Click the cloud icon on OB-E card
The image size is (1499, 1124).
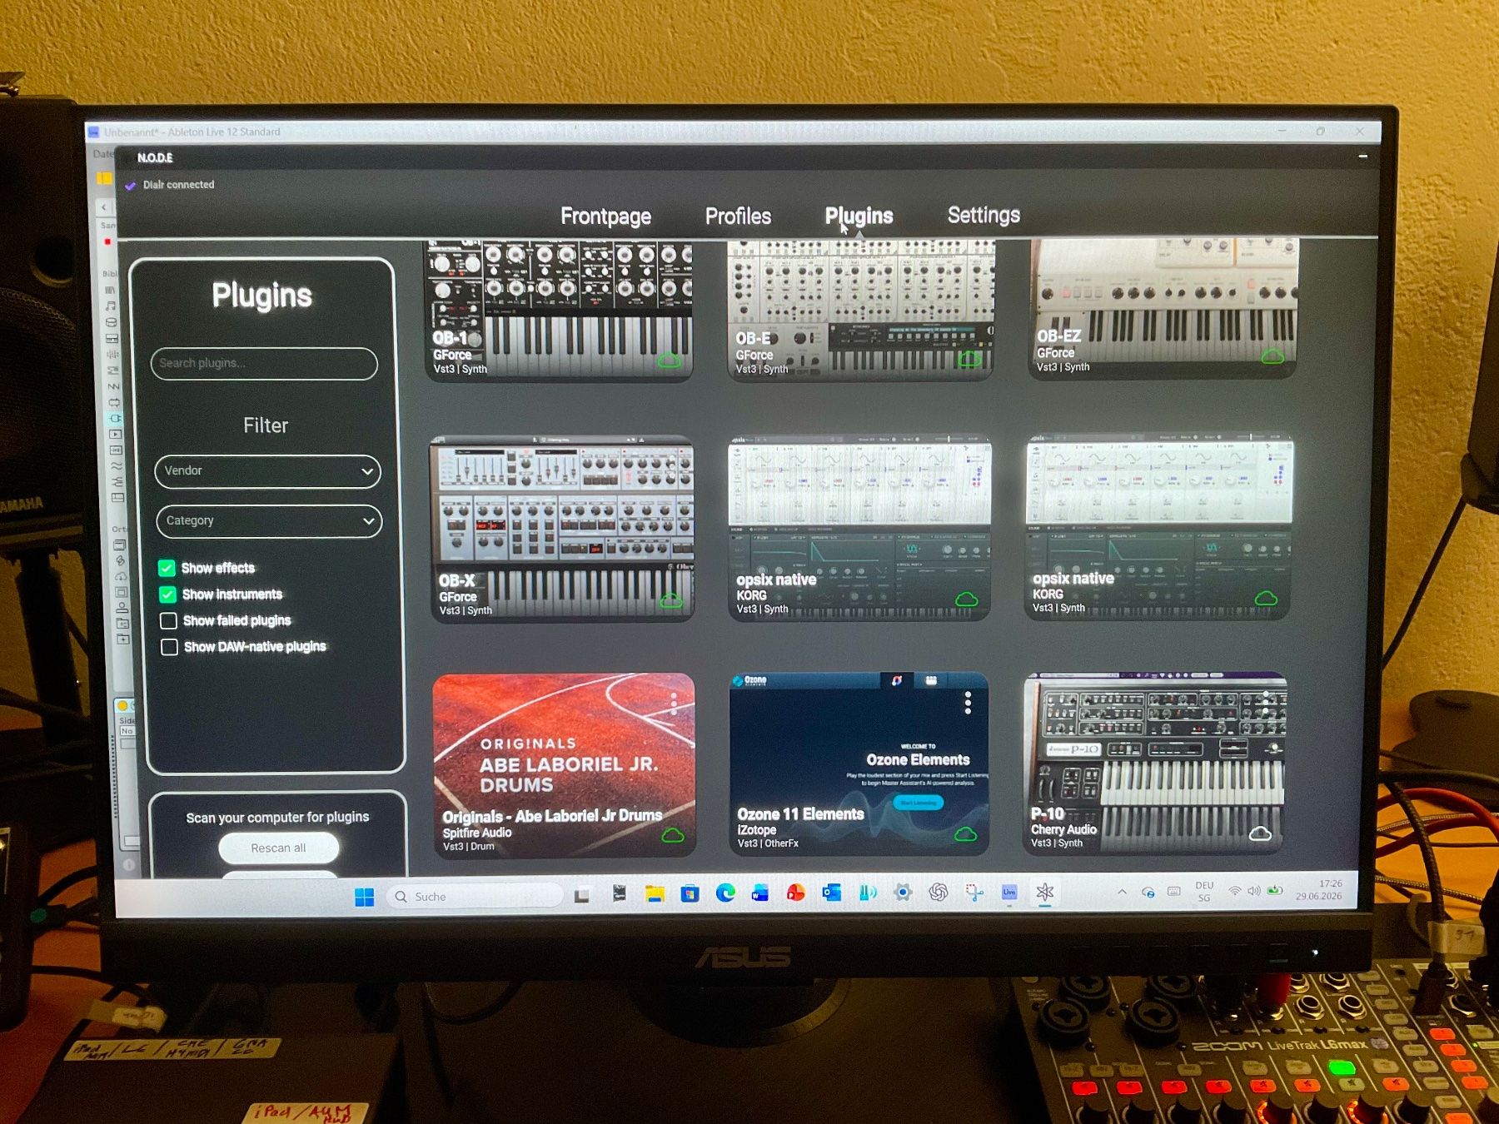click(x=969, y=359)
